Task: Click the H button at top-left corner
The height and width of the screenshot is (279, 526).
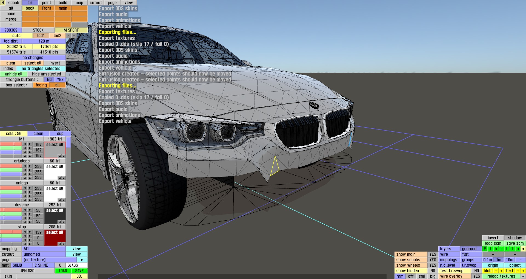Action: pyautogui.click(x=2, y=3)
